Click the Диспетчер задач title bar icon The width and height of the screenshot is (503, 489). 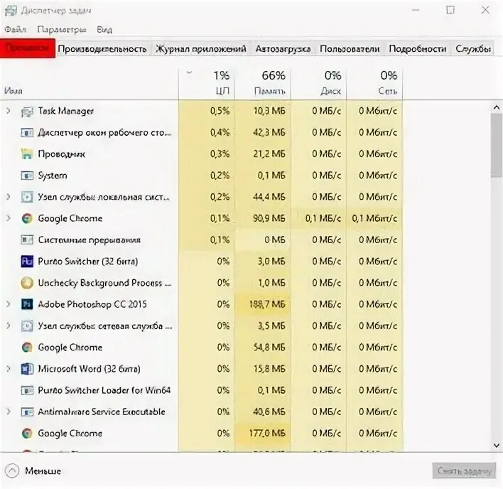(x=11, y=10)
